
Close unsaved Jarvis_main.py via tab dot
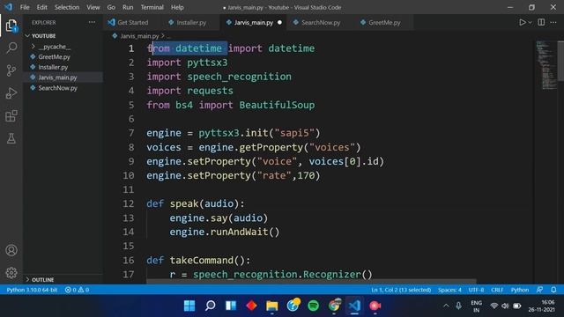pyautogui.click(x=279, y=22)
